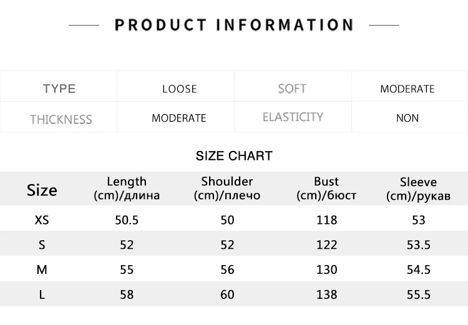
Task: Select the ELASTICITY label cell
Action: 293,117
